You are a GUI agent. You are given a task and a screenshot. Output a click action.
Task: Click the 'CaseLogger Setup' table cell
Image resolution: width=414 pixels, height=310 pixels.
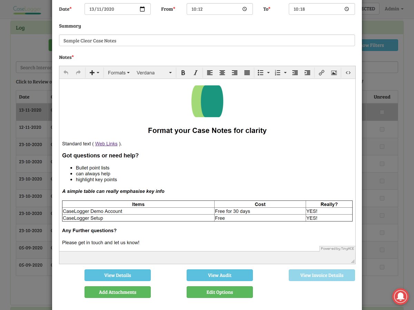click(138, 218)
